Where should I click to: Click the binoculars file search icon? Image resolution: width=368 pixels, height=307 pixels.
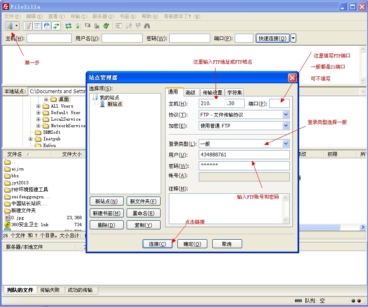tap(147, 26)
